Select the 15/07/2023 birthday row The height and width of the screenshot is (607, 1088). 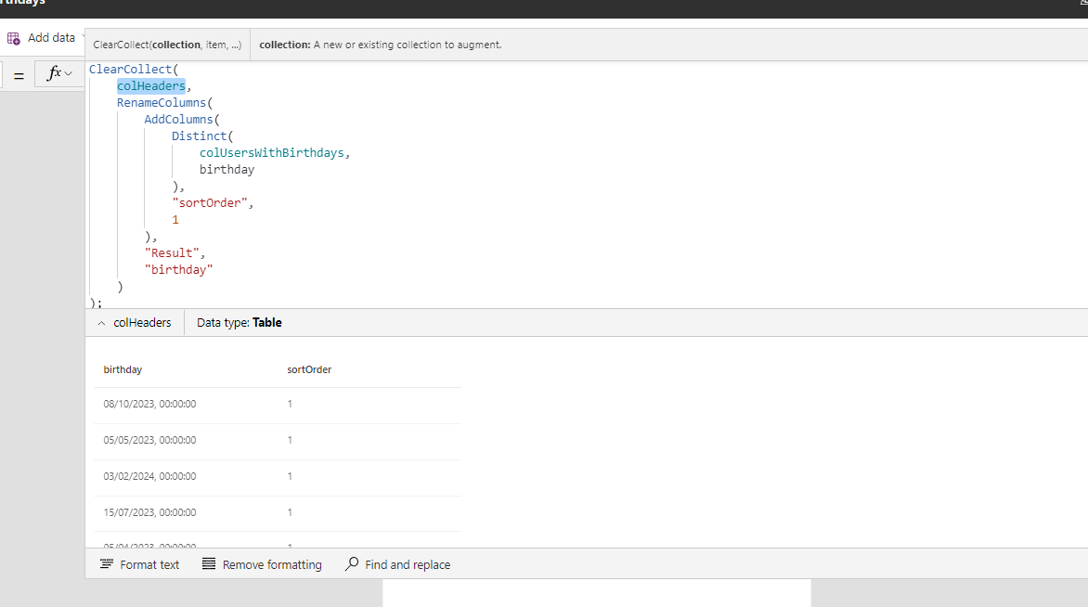point(149,512)
